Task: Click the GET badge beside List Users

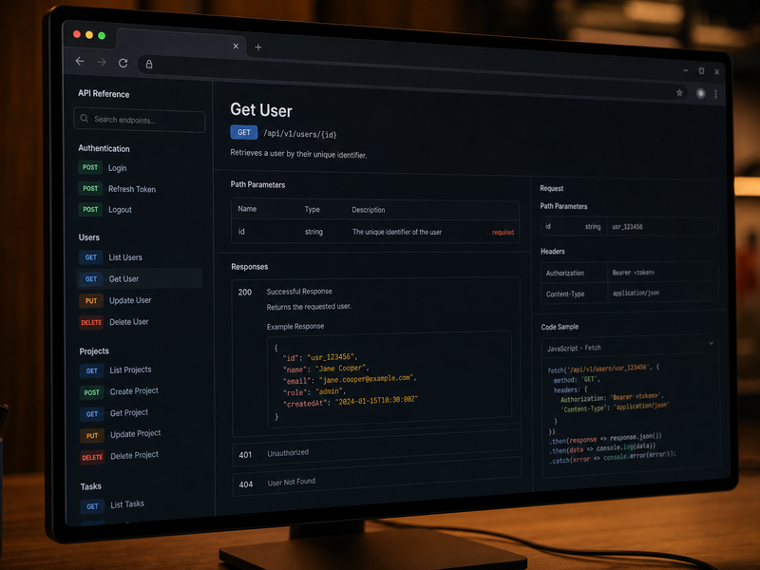Action: (90, 257)
